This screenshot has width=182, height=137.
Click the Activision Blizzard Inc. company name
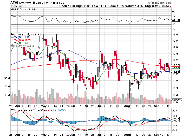(34, 3)
